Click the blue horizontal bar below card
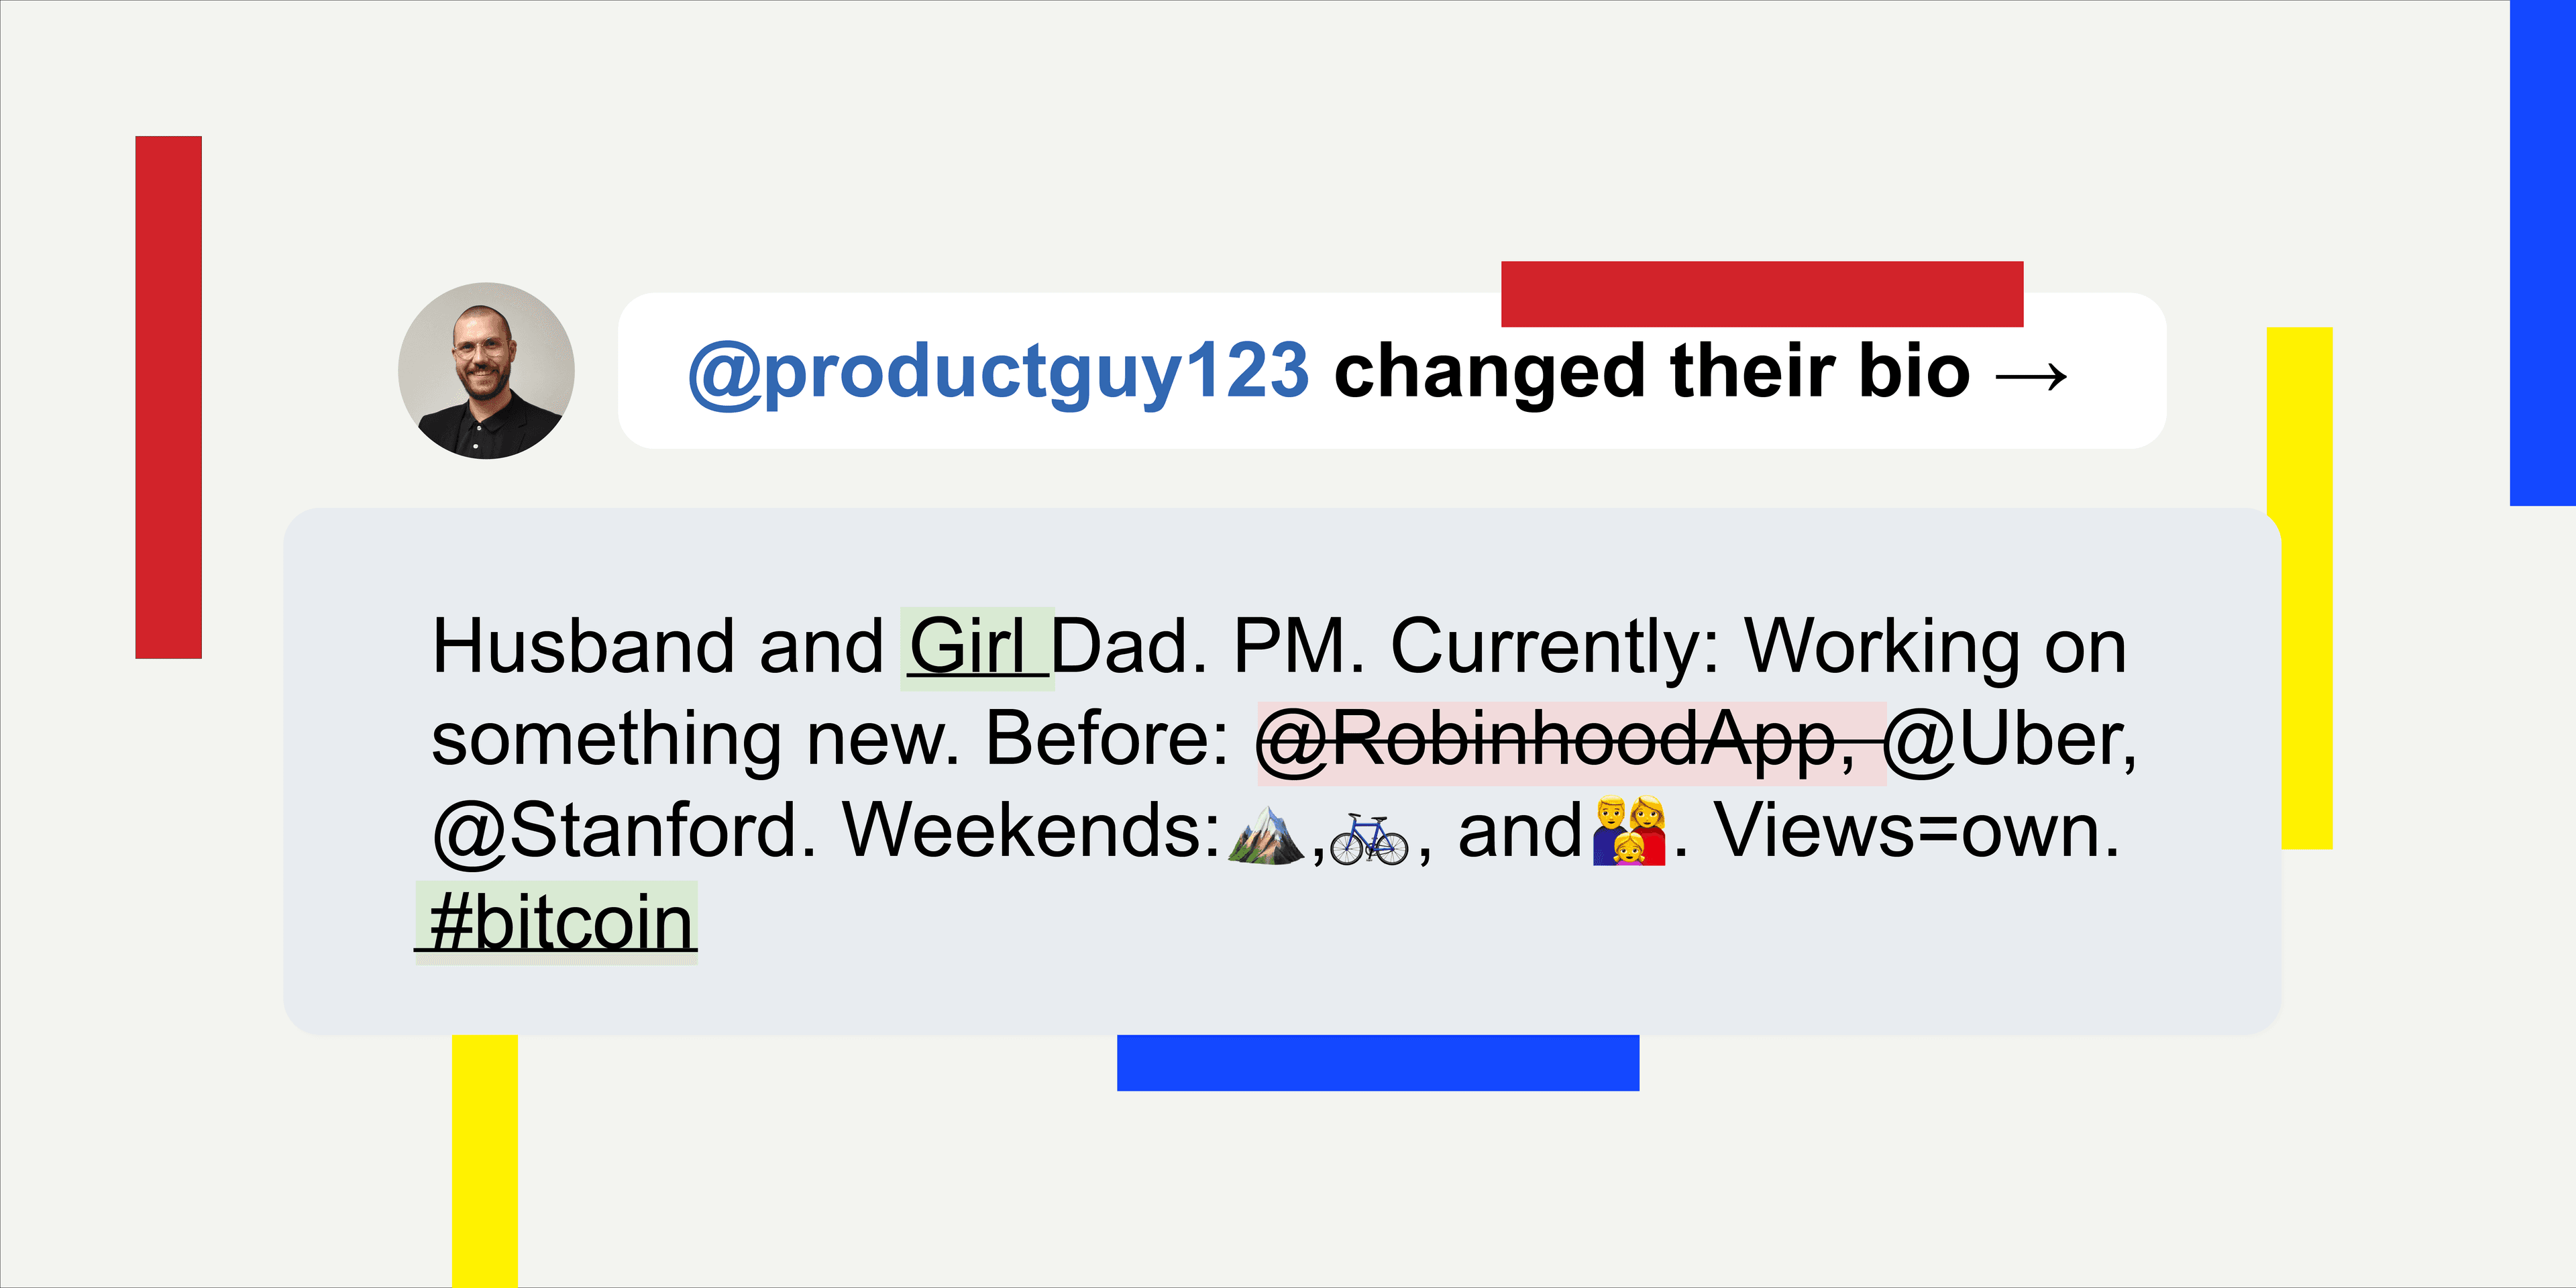The width and height of the screenshot is (2576, 1288). [x=1378, y=1062]
